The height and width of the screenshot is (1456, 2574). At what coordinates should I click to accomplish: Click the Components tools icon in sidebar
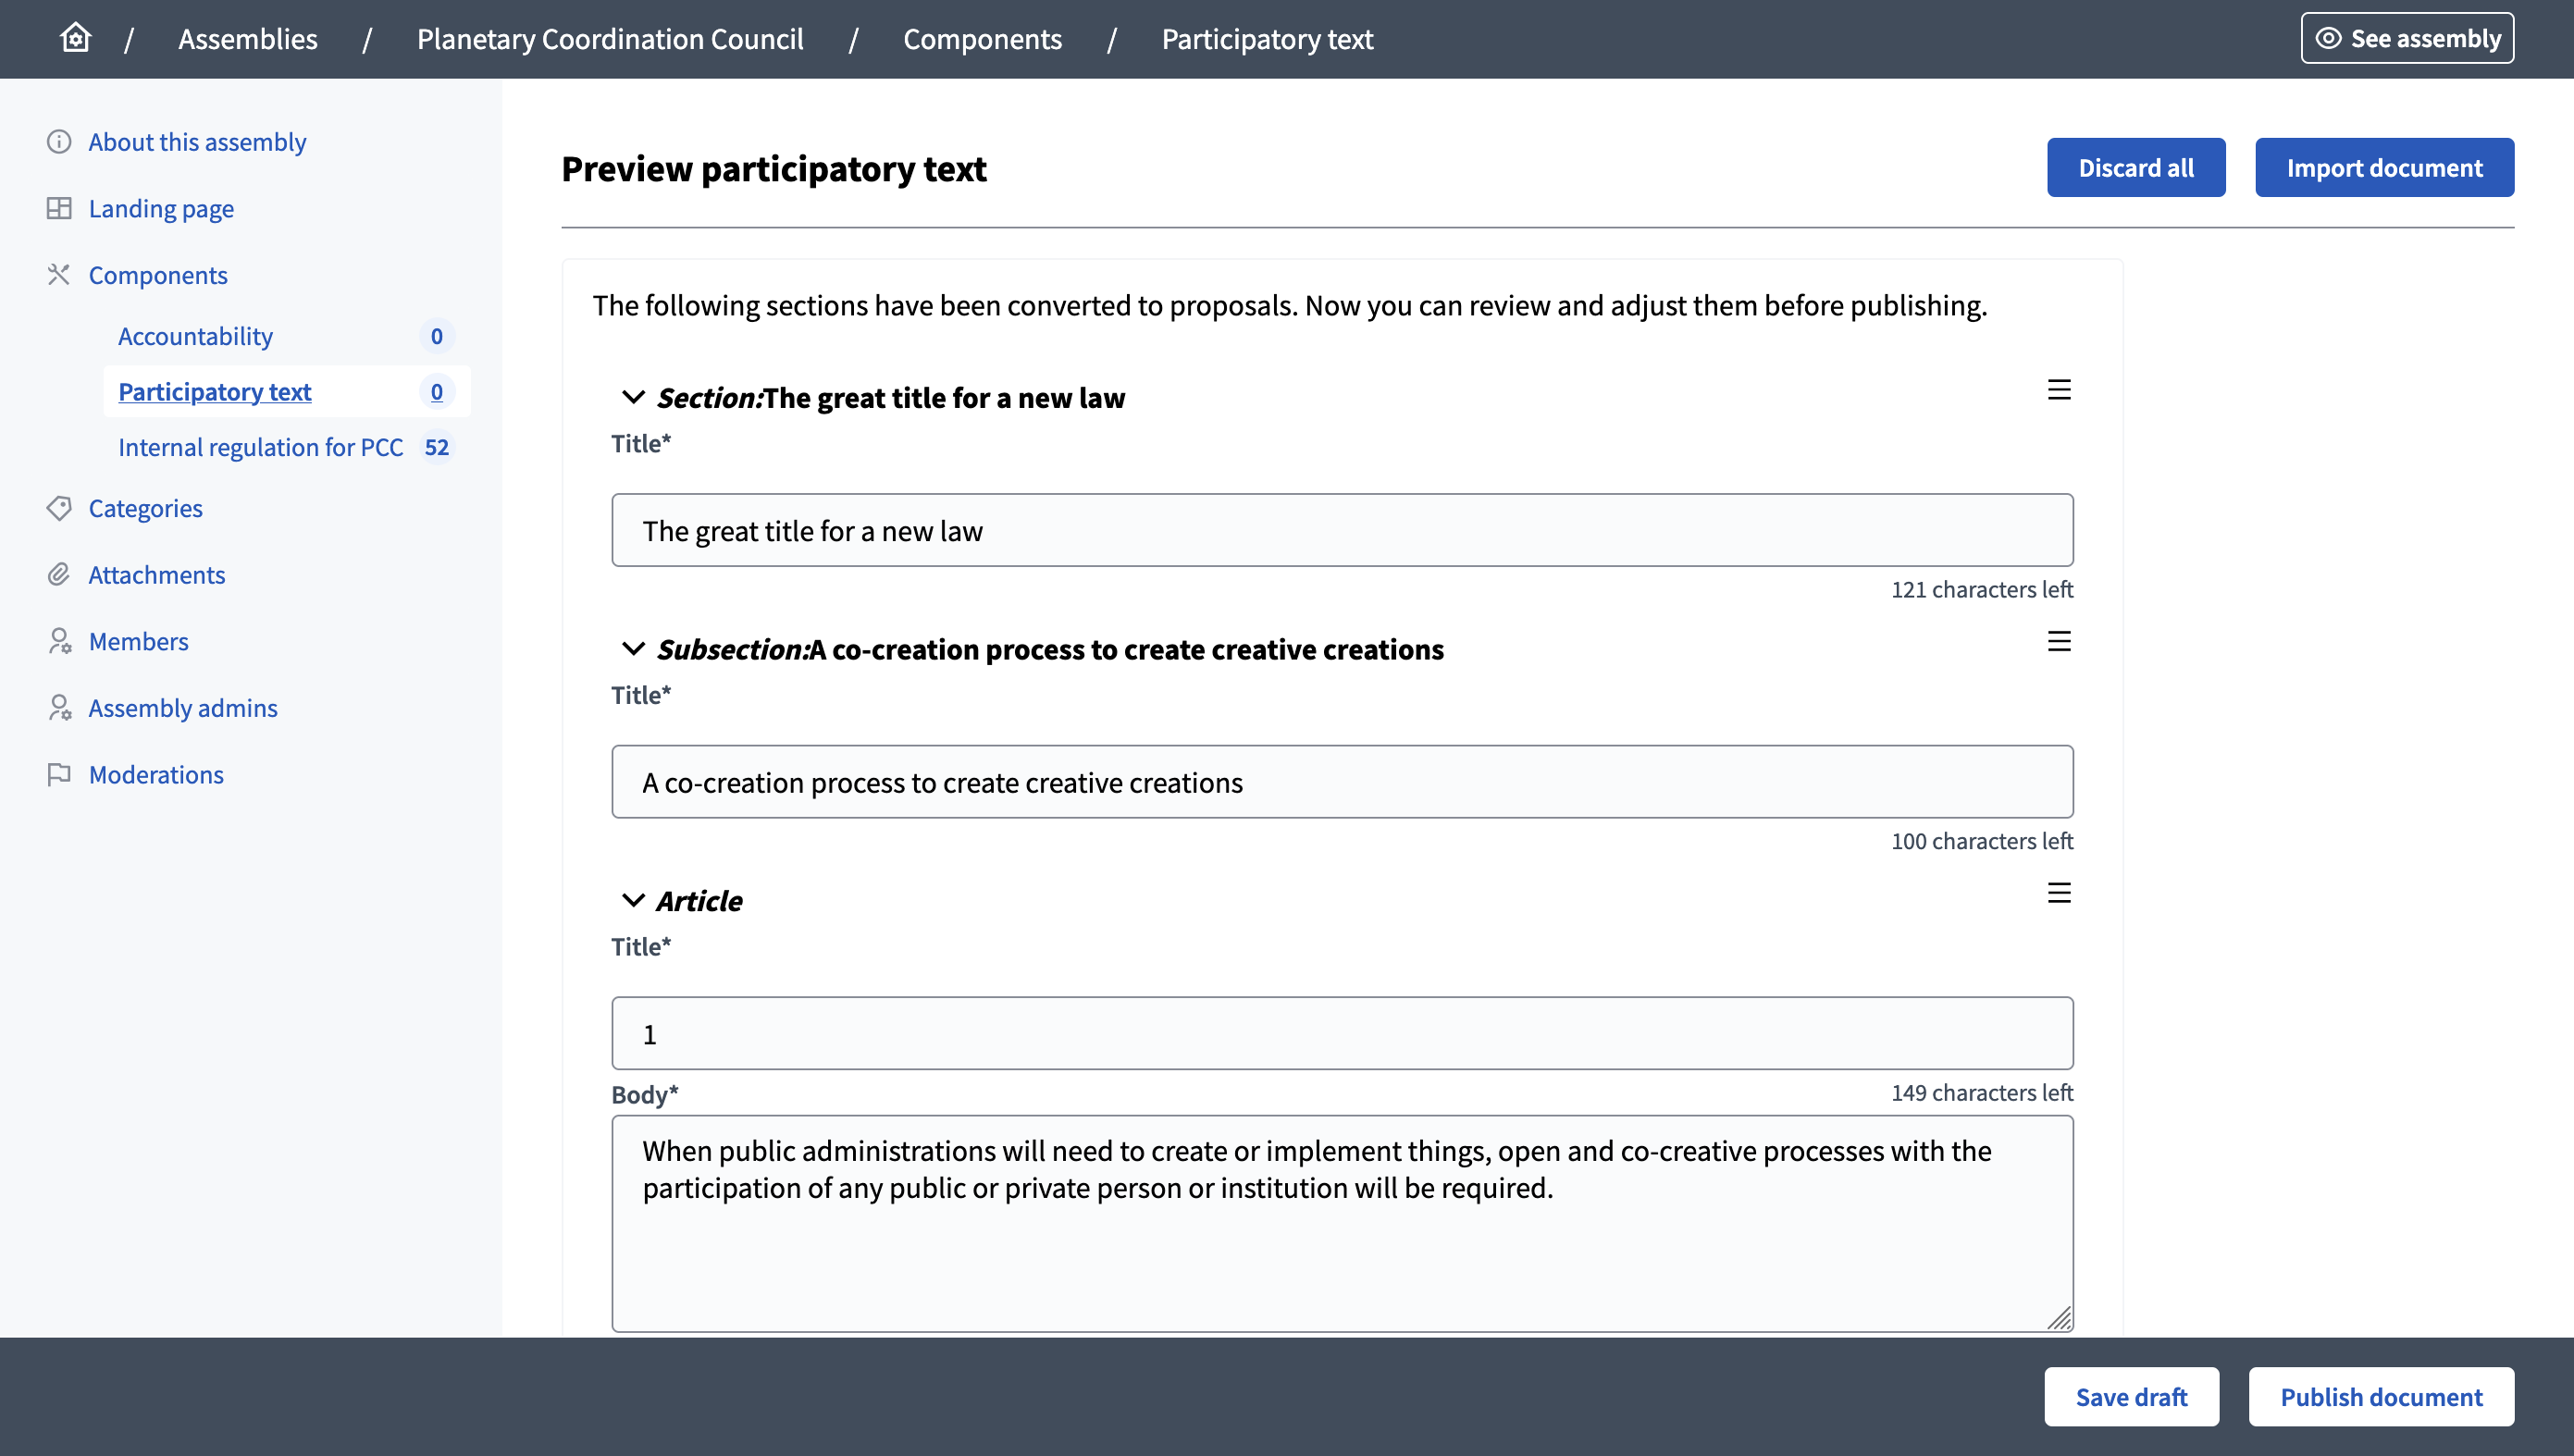pyautogui.click(x=59, y=274)
